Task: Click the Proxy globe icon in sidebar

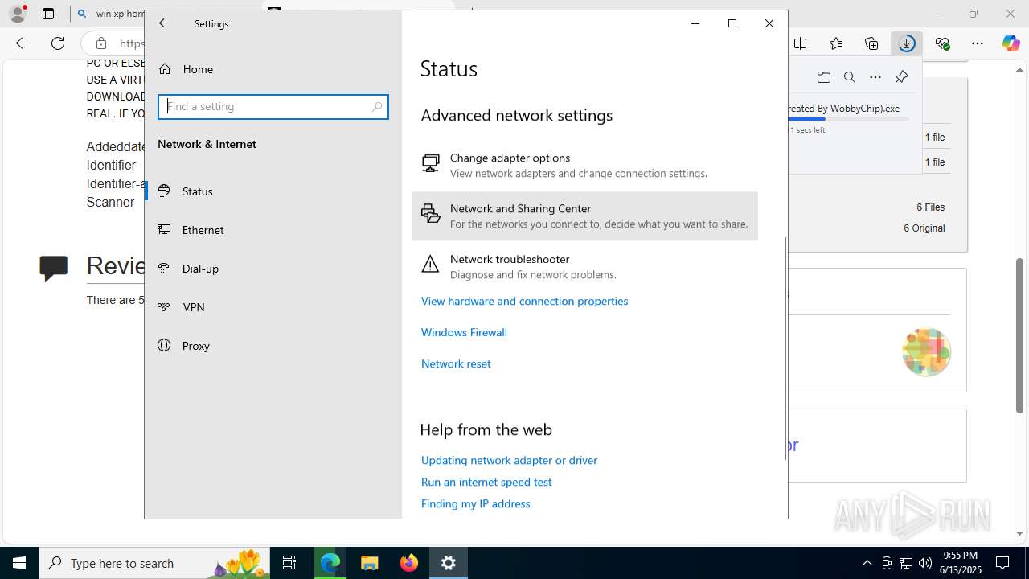Action: tap(164, 346)
